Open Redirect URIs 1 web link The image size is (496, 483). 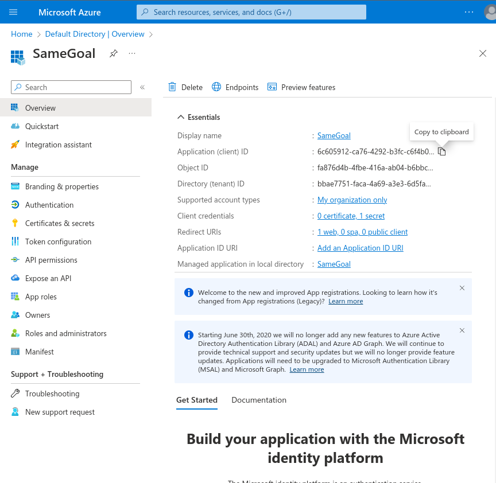coord(362,232)
